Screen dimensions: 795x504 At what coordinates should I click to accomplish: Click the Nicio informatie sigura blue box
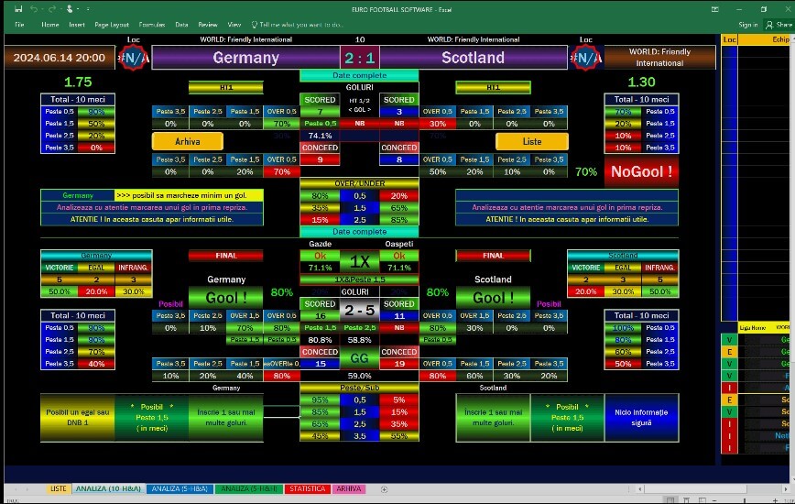(641, 417)
